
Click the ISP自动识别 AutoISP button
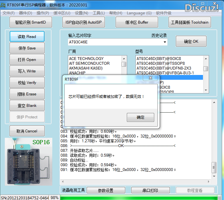coord(83,22)
